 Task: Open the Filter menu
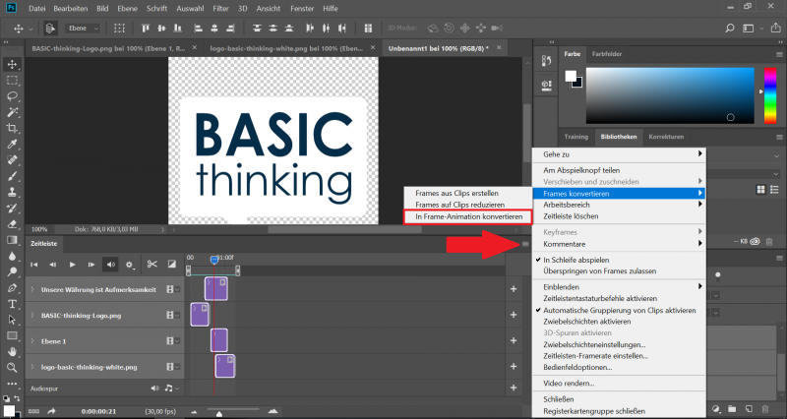pyautogui.click(x=220, y=8)
